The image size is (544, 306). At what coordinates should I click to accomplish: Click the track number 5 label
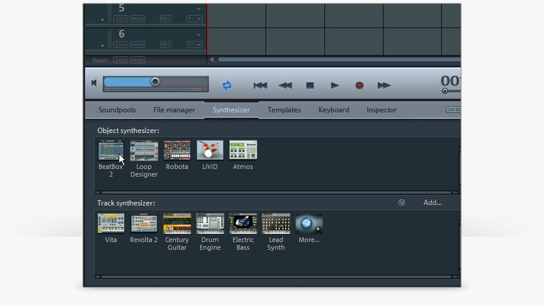click(122, 8)
